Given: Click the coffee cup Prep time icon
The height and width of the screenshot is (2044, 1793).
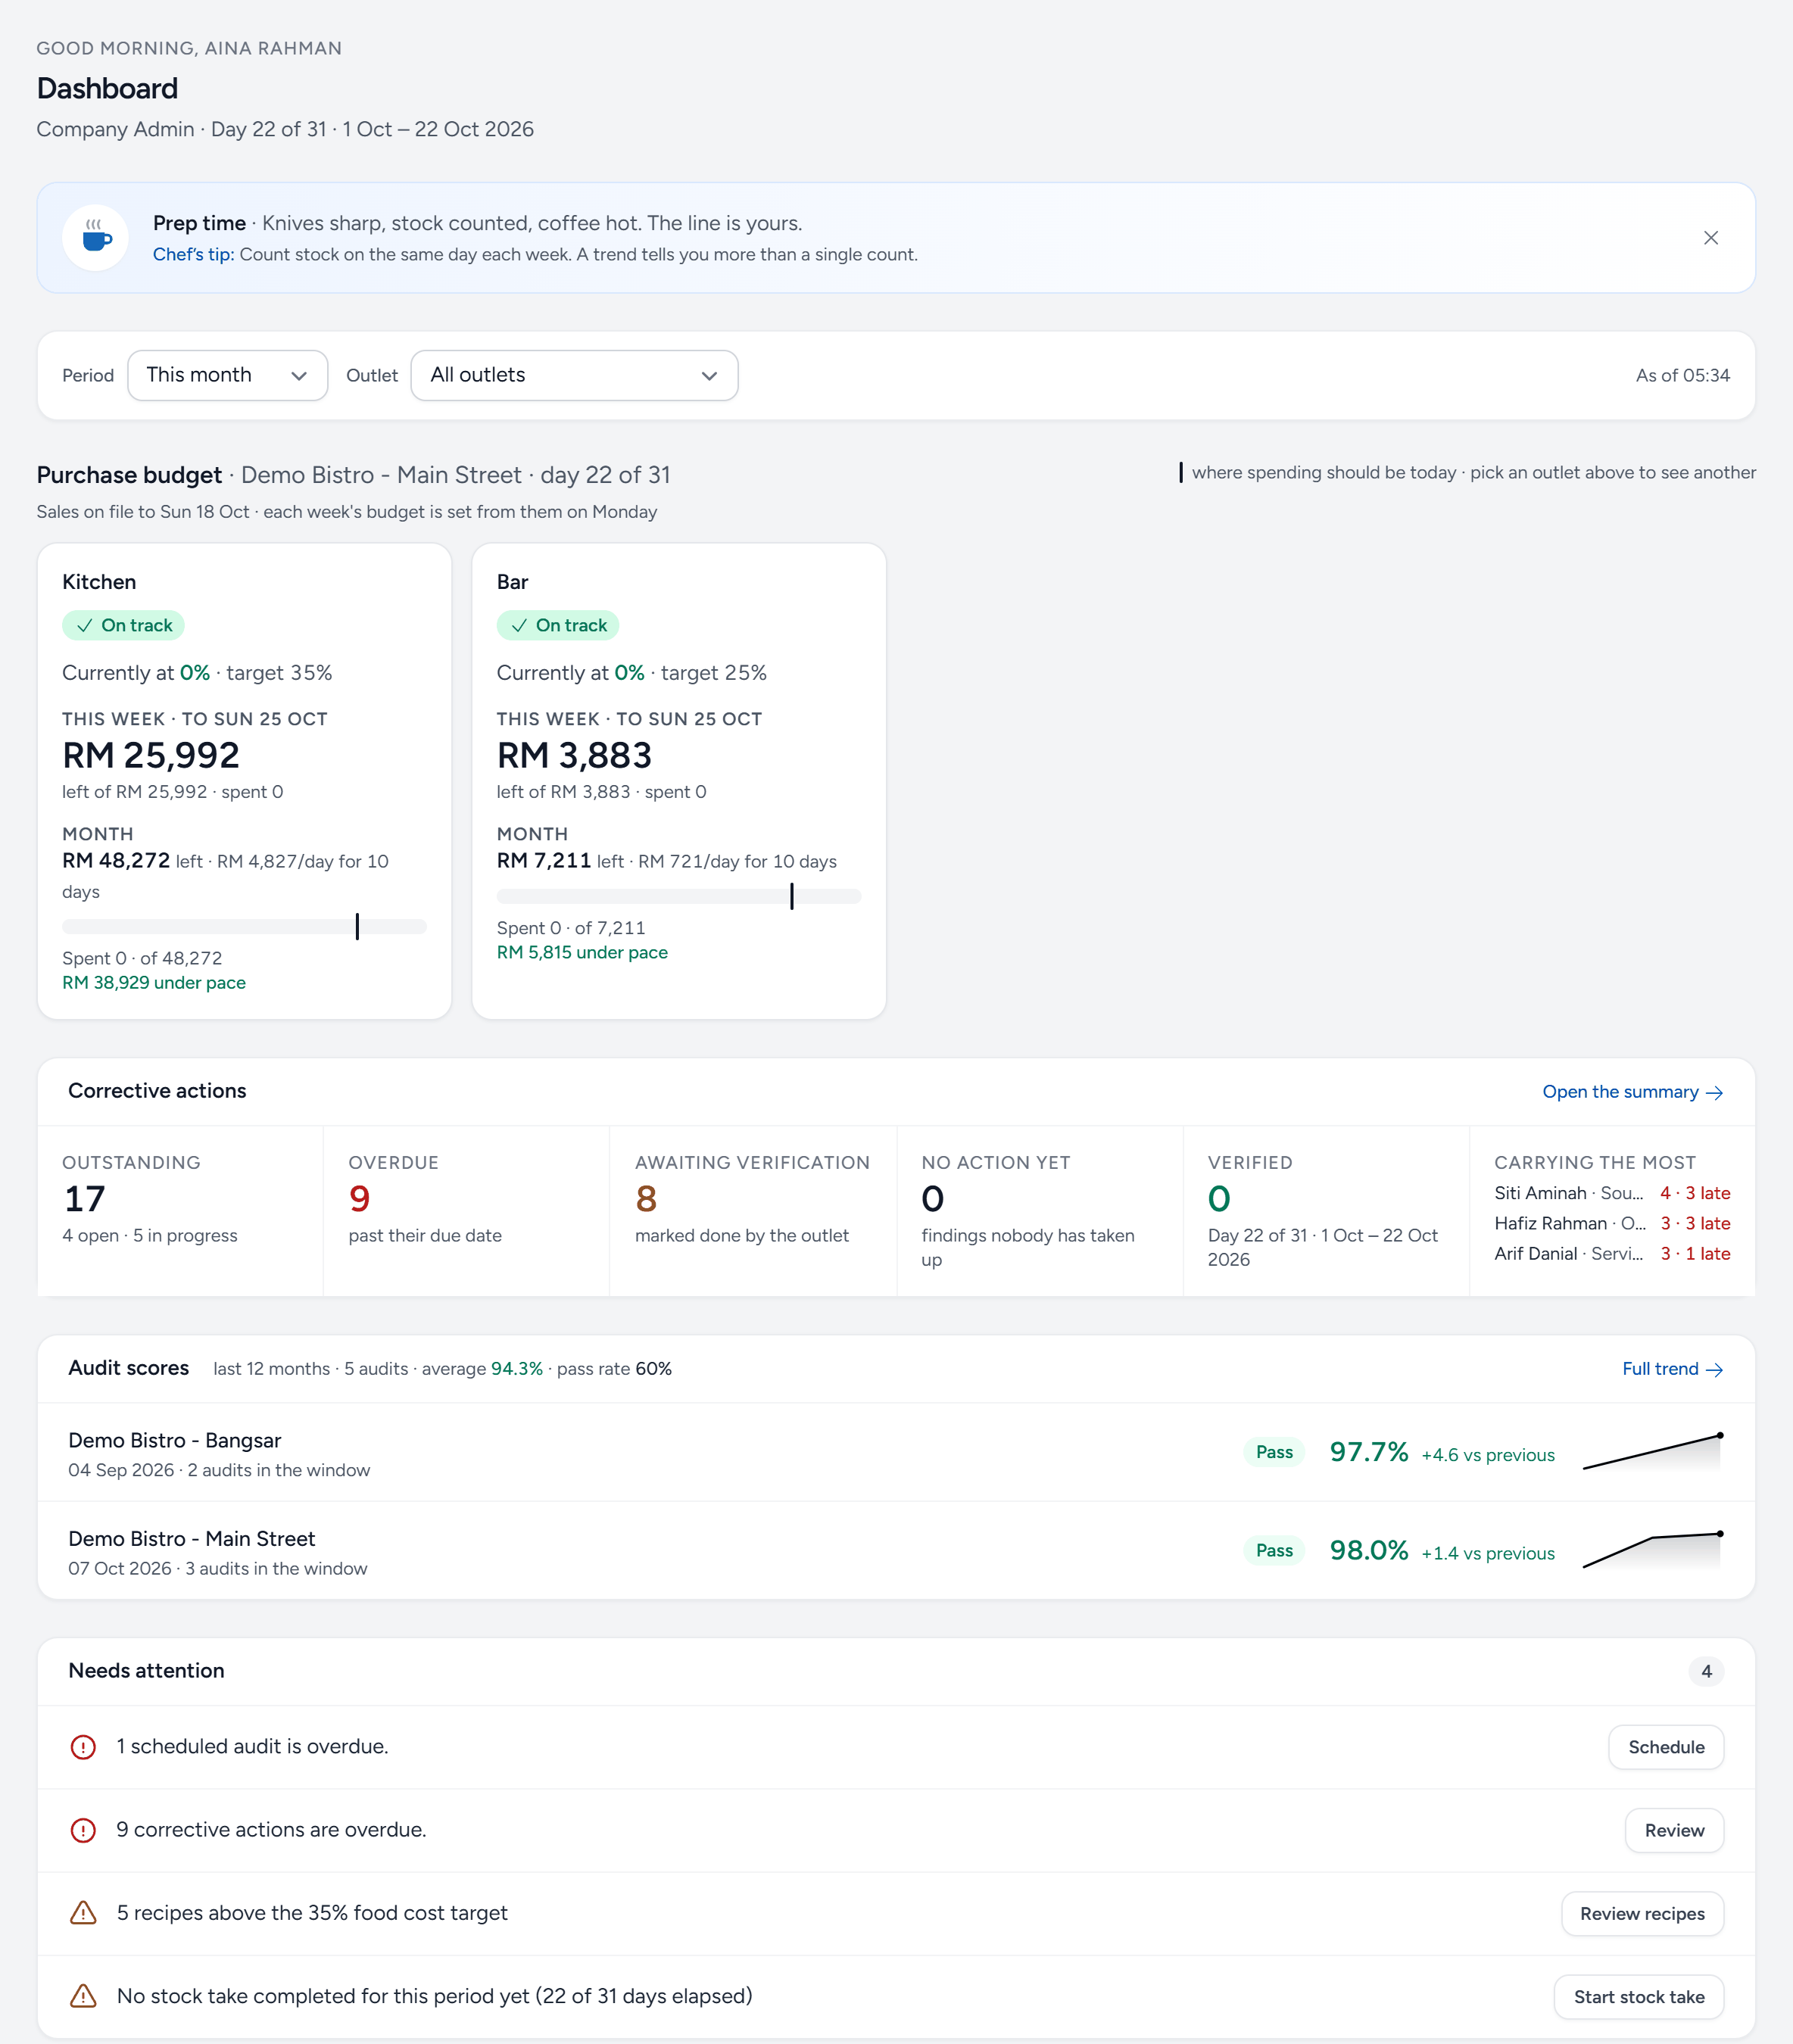Looking at the screenshot, I should 96,238.
